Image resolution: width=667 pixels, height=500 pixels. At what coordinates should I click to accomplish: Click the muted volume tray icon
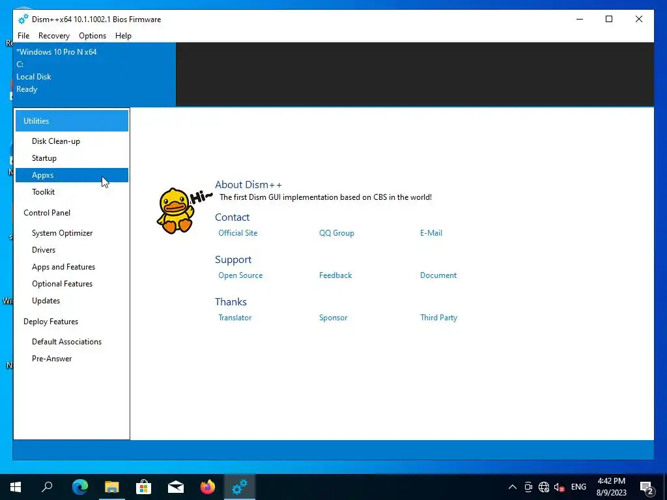click(x=560, y=487)
